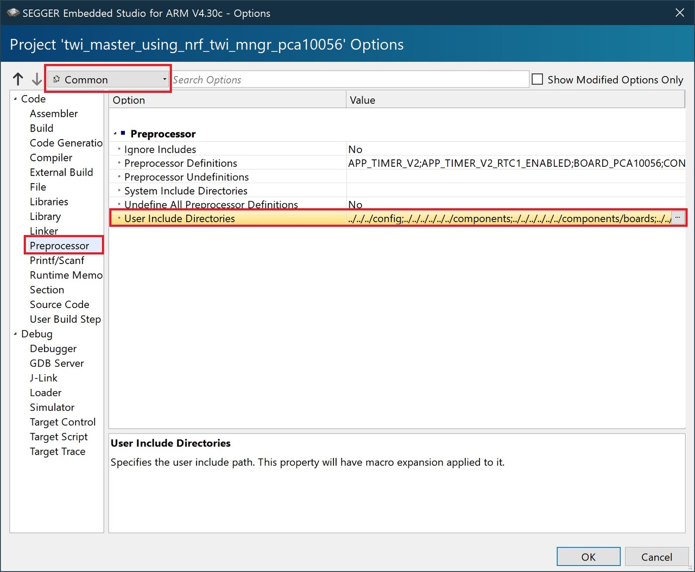Select Simulator category
This screenshot has height=572, width=695.
pos(52,407)
